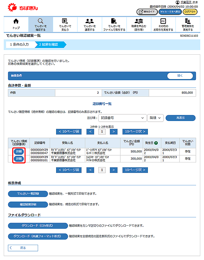This screenshot has height=260, width=204.
Task: Click Web-EBへ戻る button
Action: 170,12
